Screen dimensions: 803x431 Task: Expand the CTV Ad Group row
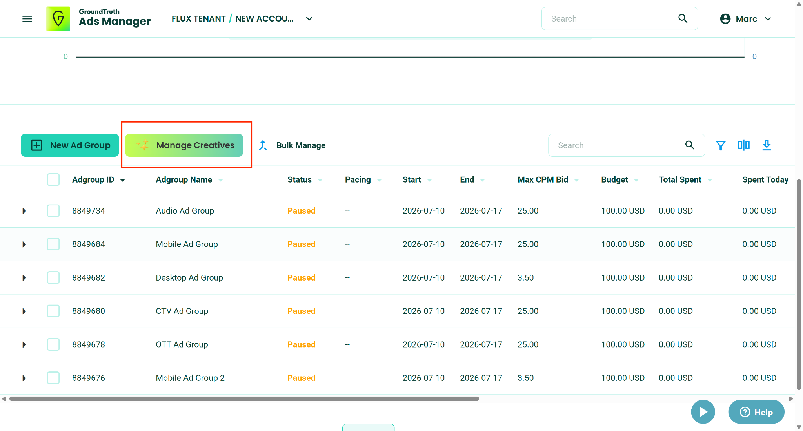[x=24, y=311]
